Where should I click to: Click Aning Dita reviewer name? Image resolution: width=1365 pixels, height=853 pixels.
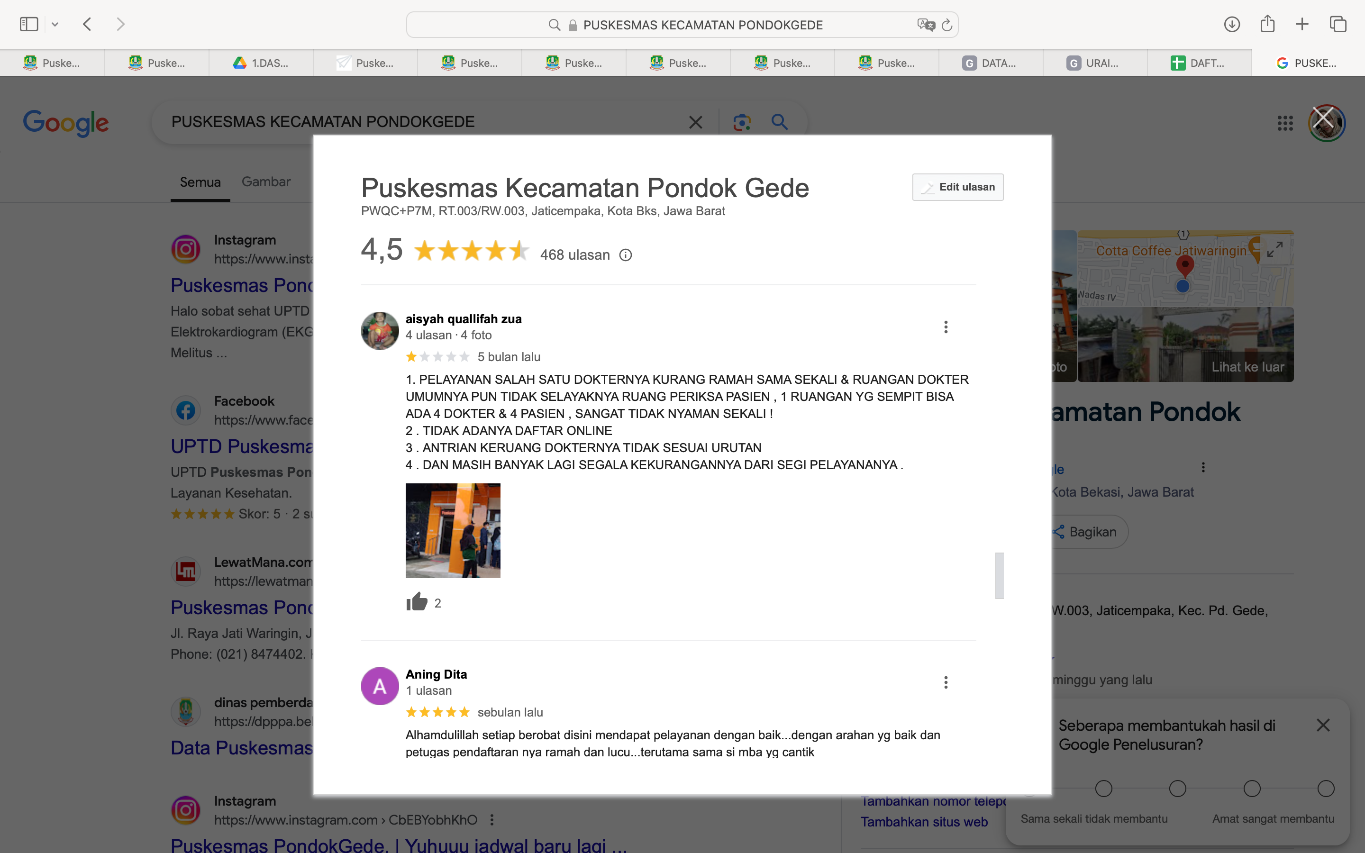436,674
